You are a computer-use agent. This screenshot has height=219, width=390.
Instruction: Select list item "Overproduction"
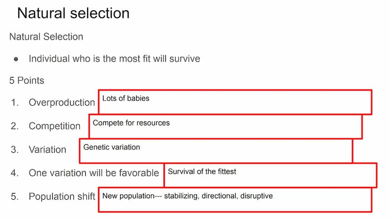pos(62,102)
